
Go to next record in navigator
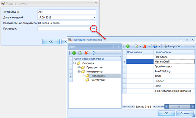(x=155, y=107)
